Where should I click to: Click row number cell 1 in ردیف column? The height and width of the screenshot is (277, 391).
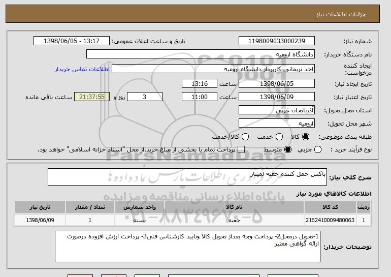[x=364, y=220]
